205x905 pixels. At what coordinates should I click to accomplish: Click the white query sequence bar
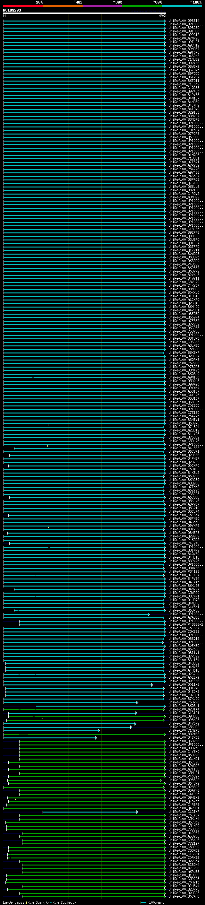click(85, 13)
